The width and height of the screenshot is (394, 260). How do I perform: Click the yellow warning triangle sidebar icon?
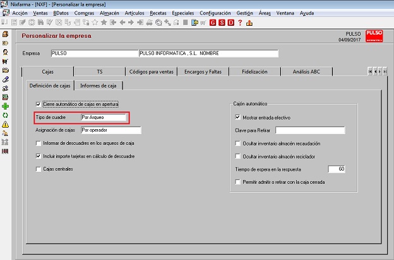click(x=5, y=124)
